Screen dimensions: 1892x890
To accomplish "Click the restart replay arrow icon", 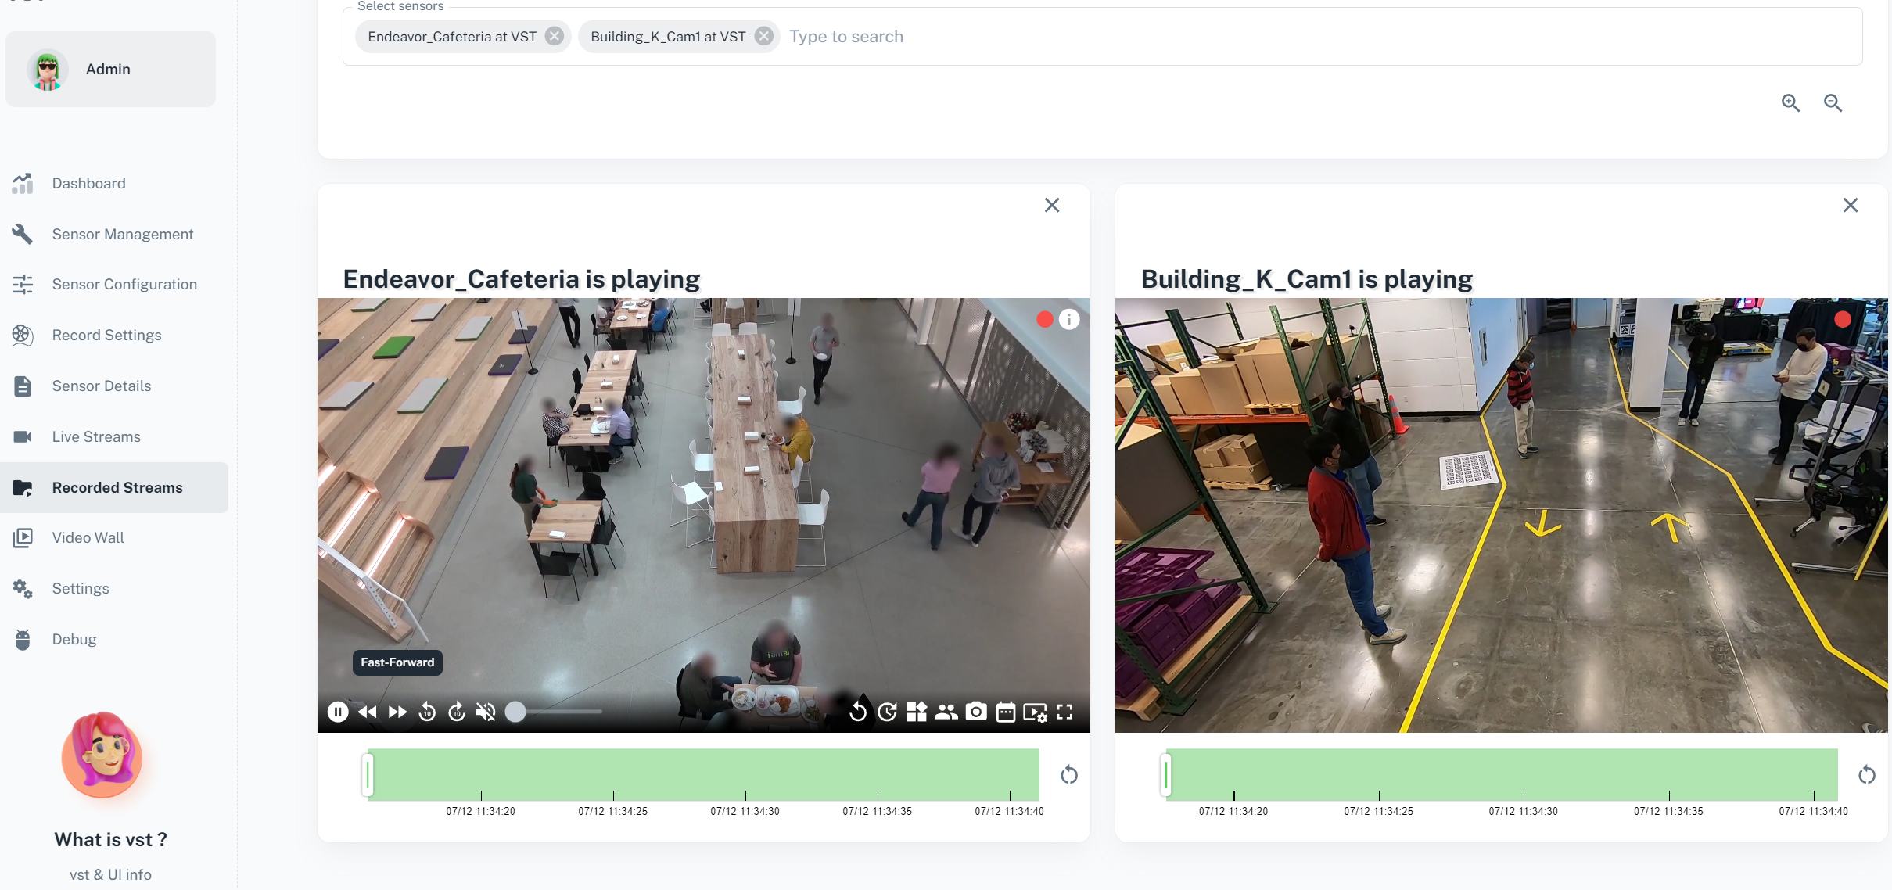I will tap(858, 712).
